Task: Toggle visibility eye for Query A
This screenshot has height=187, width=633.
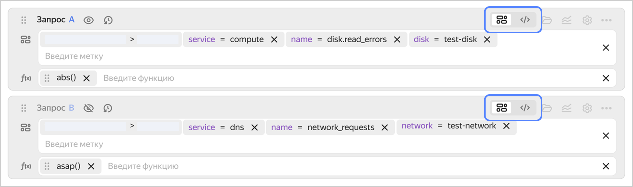Action: tap(88, 20)
